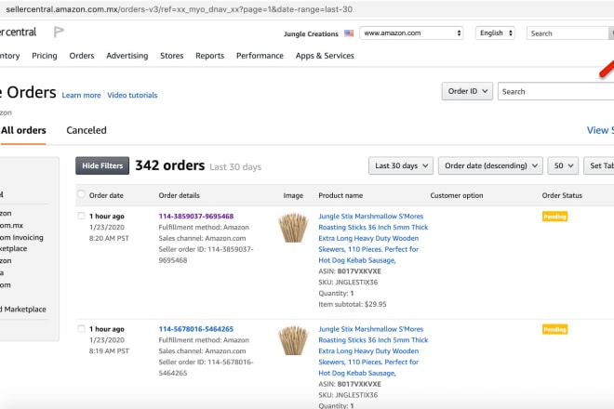The height and width of the screenshot is (409, 614).
Task: Tick the checkbox for order 114-3859037-9695468
Action: point(81,216)
